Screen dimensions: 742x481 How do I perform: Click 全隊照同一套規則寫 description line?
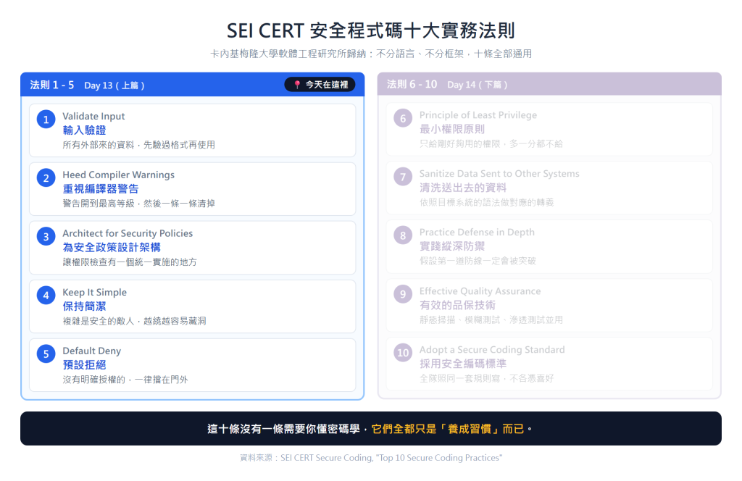point(486,378)
